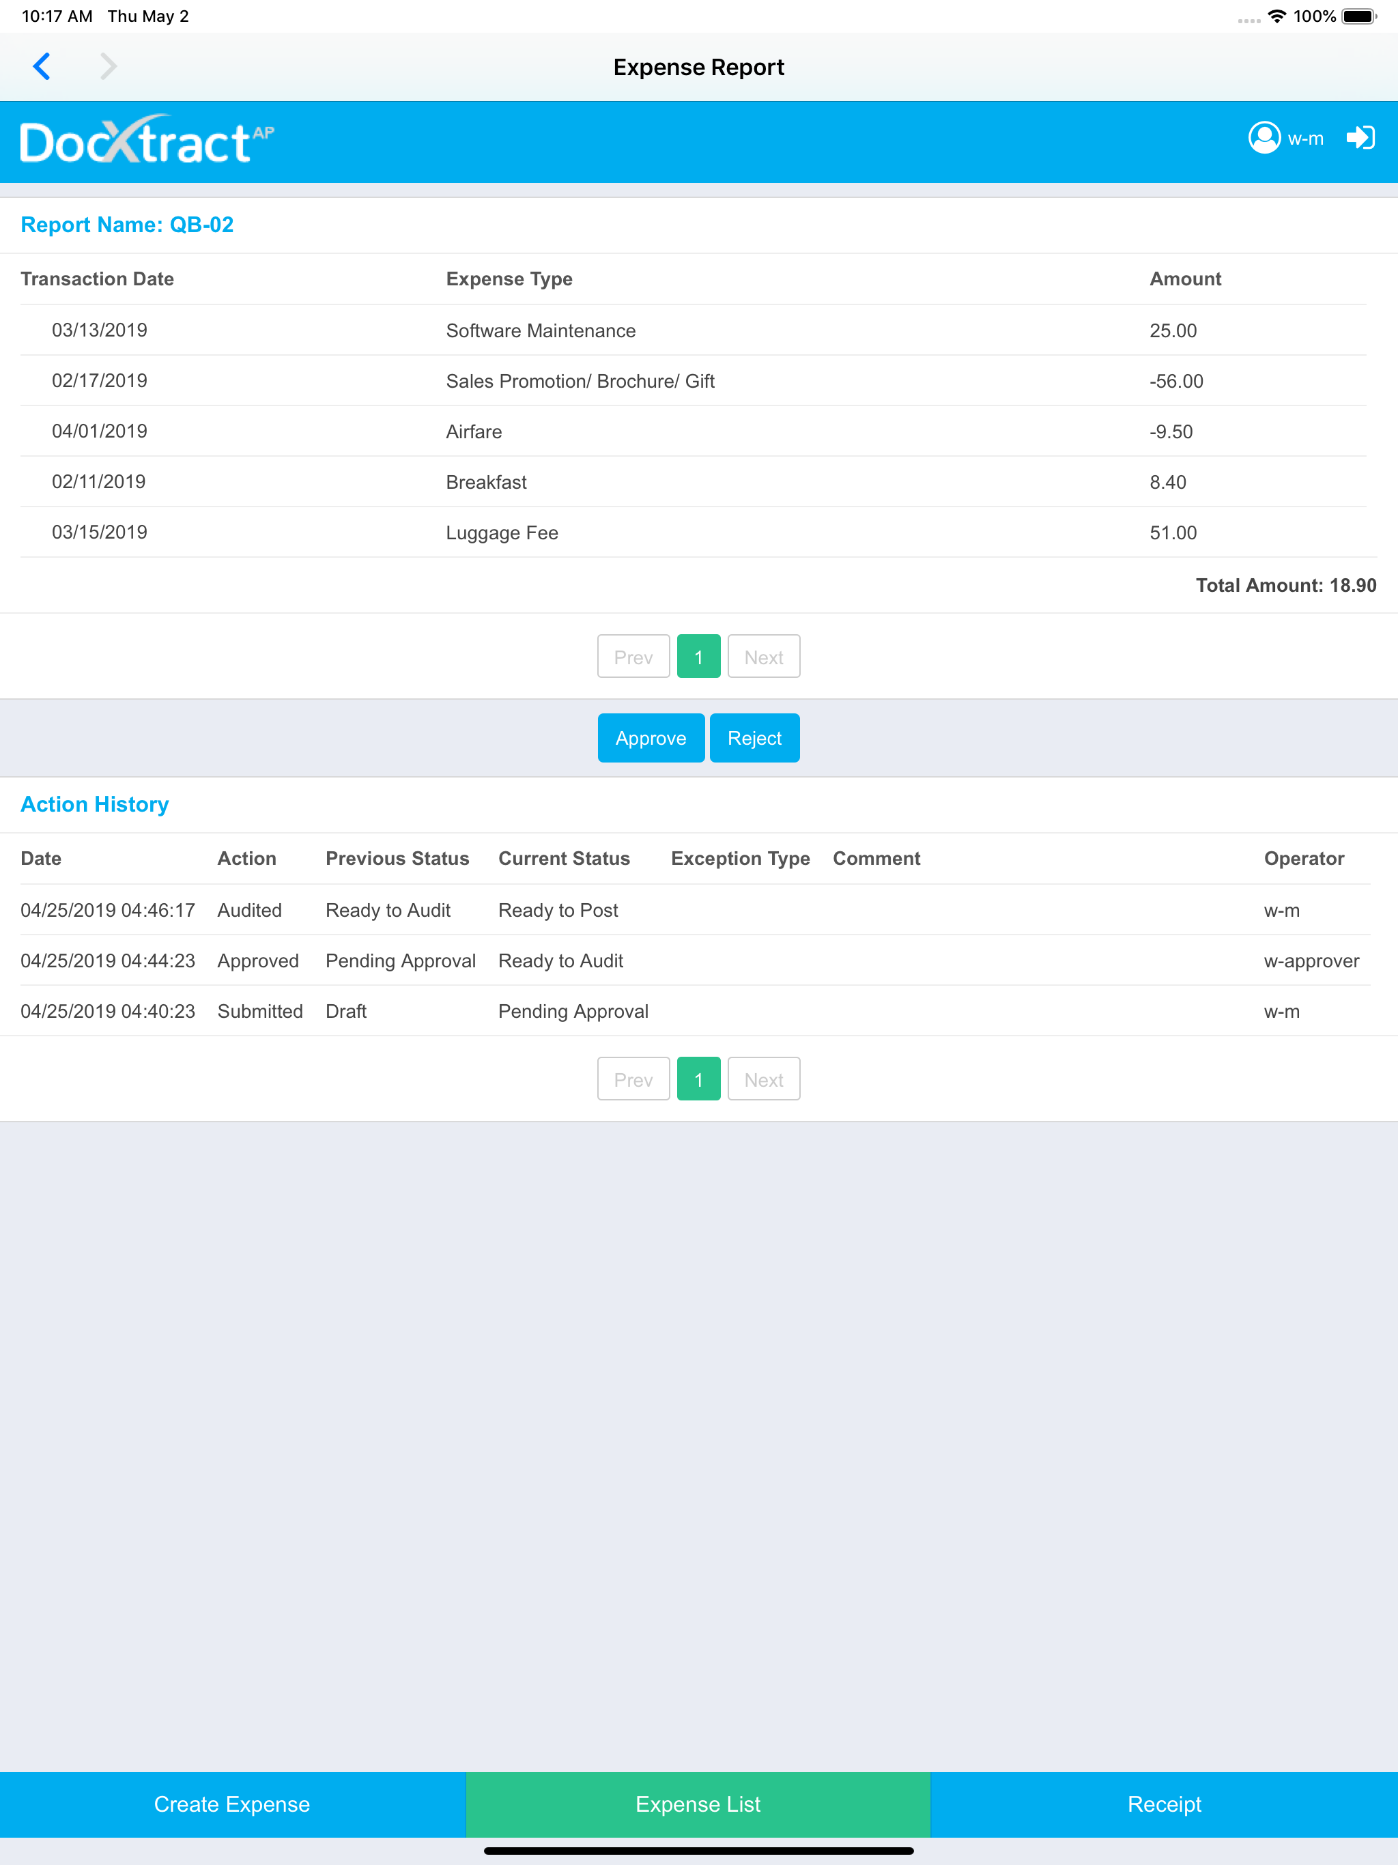Select the Approved action history entry
Viewport: 1398px width, 1865px height.
(x=695, y=961)
